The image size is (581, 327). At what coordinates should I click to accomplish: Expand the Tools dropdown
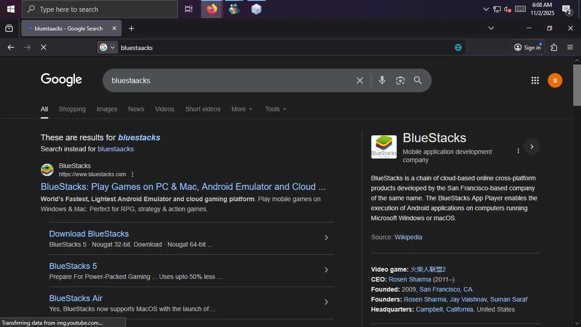(x=276, y=109)
